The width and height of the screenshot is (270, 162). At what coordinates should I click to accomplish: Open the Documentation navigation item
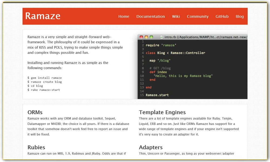(x=151, y=16)
